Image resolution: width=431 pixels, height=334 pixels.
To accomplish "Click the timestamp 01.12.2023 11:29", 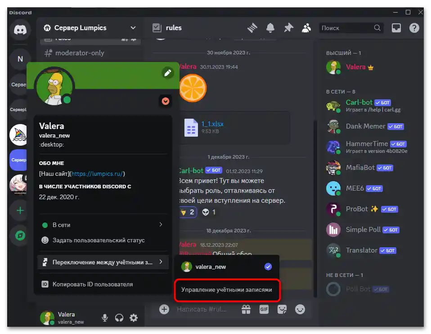I will coord(244,171).
